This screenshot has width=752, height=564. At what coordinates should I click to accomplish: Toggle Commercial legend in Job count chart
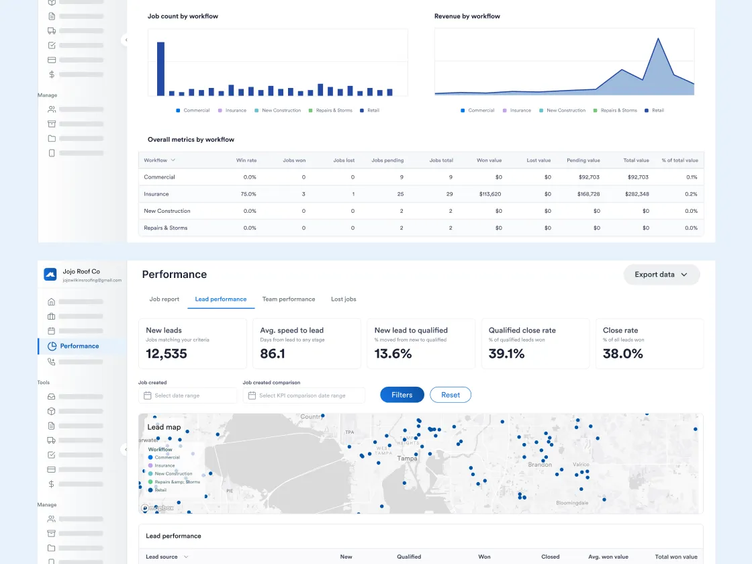point(193,110)
